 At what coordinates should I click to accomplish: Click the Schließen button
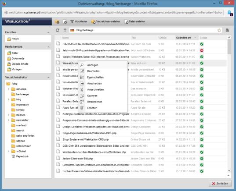220,184
